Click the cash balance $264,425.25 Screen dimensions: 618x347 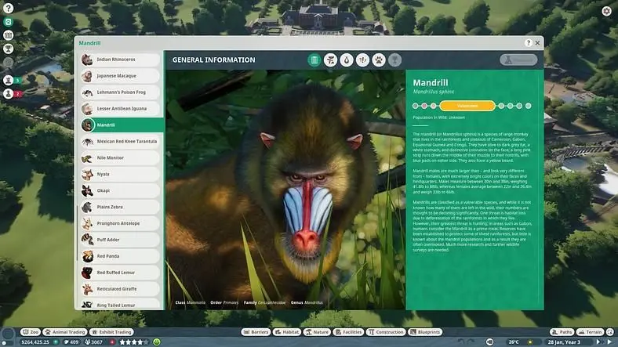click(35, 342)
